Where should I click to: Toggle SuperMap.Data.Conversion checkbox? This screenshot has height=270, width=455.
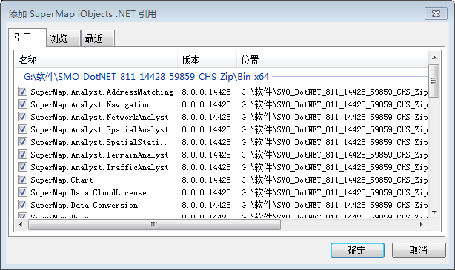click(x=23, y=205)
